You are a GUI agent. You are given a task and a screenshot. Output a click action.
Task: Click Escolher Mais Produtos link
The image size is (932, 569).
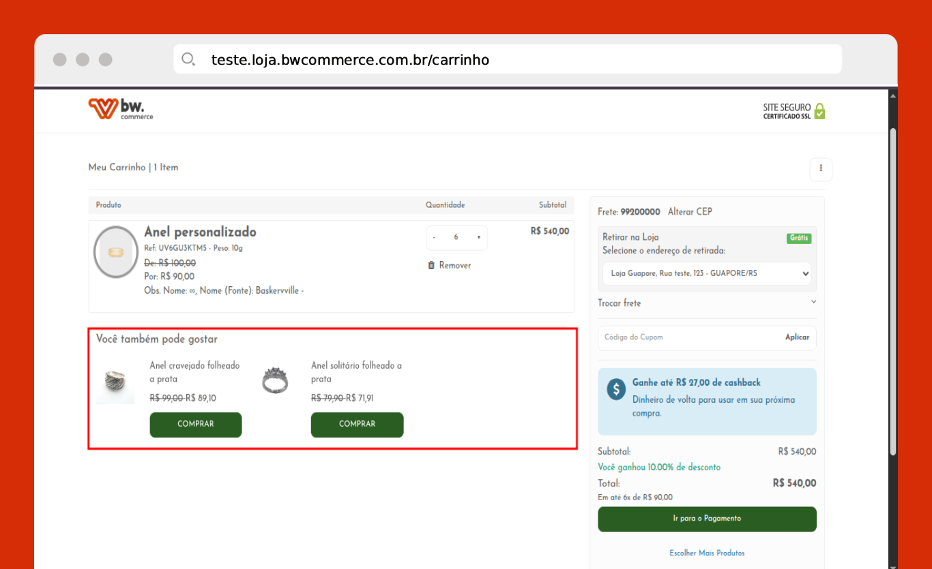(x=707, y=553)
